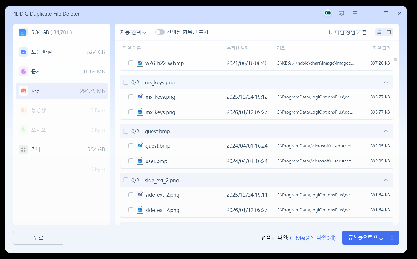
Task: Click the 파일 크기 column header
Action: [381, 48]
